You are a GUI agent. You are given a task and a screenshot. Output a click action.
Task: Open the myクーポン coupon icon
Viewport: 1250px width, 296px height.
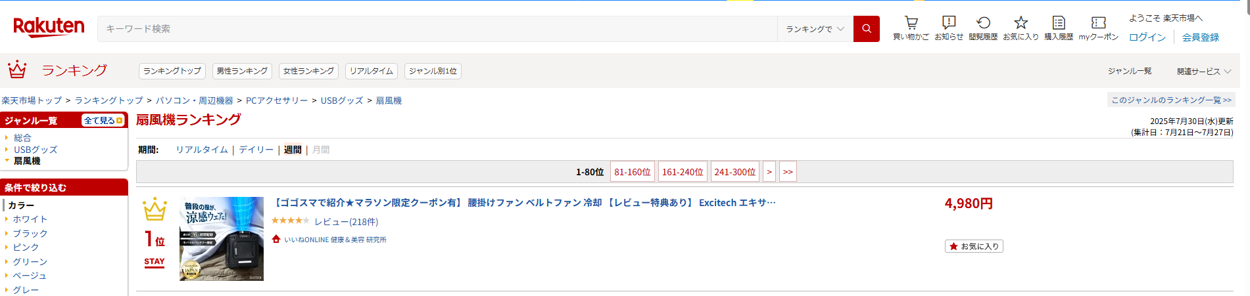point(1098,28)
